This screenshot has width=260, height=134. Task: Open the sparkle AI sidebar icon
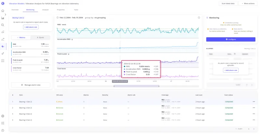pyautogui.click(x=3, y=54)
